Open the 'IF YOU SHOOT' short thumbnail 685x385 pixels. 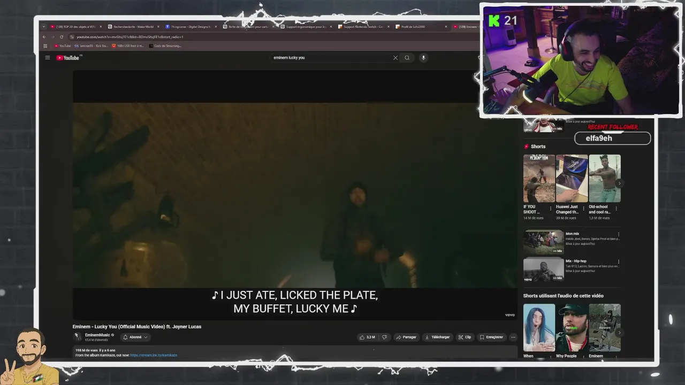(x=539, y=179)
